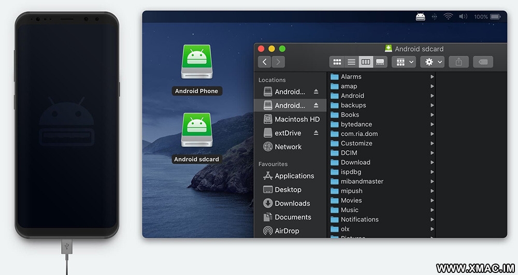518x275 pixels.
Task: Select the backups folder
Action: pyautogui.click(x=382, y=105)
